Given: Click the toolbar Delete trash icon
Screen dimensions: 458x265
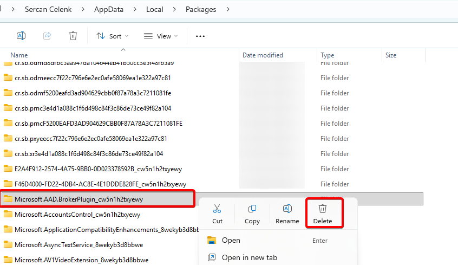Looking at the screenshot, I should [x=73, y=36].
